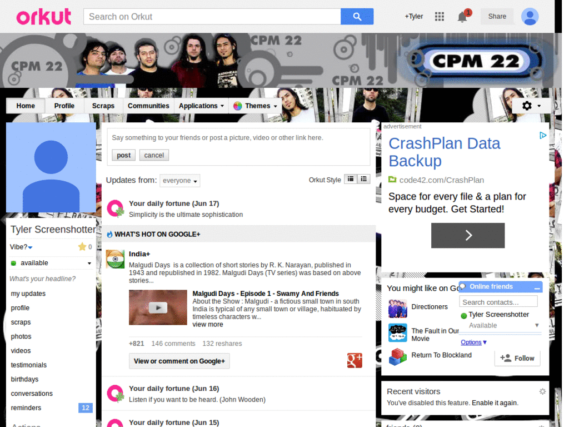Image resolution: width=569 pixels, height=427 pixels.
Task: Open the Google apps grid icon
Action: point(439,16)
